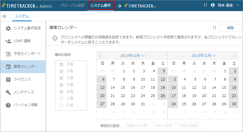Open バージョン情報 in sidebar

click(23, 105)
